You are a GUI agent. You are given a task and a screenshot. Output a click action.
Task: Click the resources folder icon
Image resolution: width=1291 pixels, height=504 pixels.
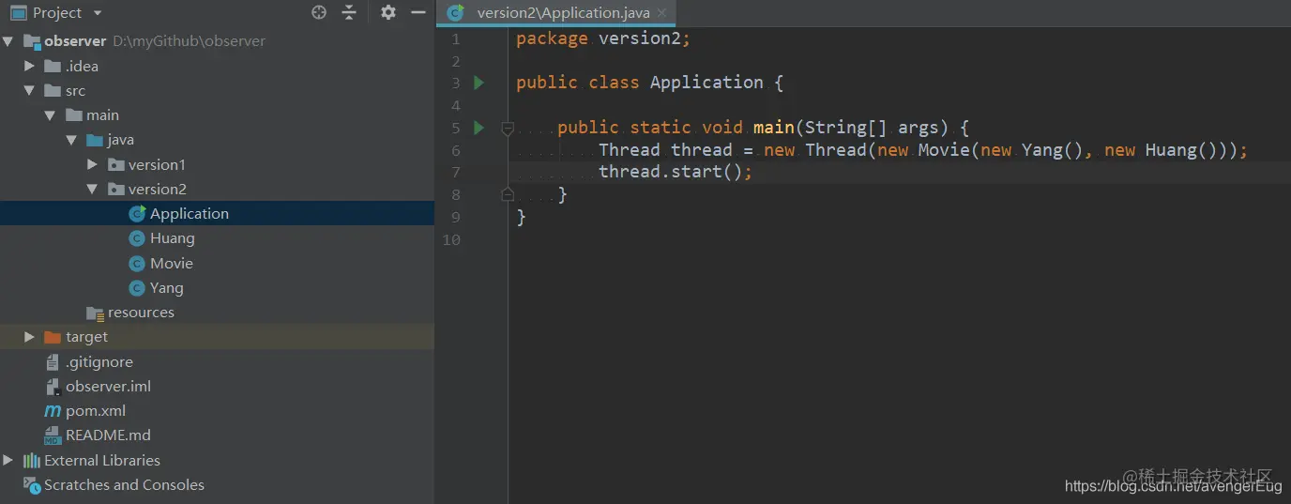pos(95,313)
